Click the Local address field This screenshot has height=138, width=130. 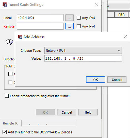pos(40,18)
